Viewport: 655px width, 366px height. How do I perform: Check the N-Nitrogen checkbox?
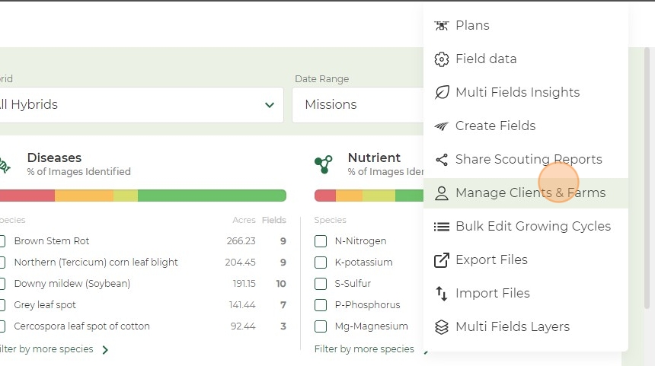321,241
